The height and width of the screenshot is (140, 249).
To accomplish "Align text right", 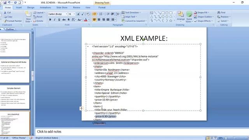I will 103,20.
